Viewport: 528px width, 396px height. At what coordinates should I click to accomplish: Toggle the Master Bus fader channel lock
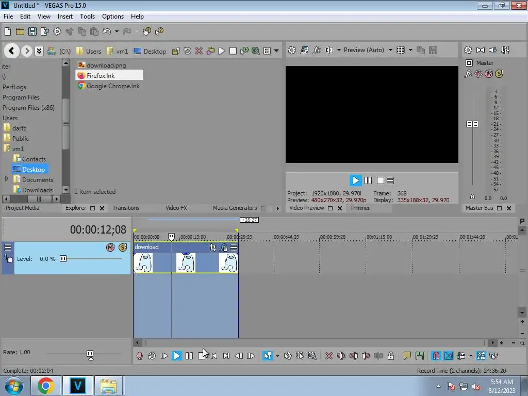point(472,196)
